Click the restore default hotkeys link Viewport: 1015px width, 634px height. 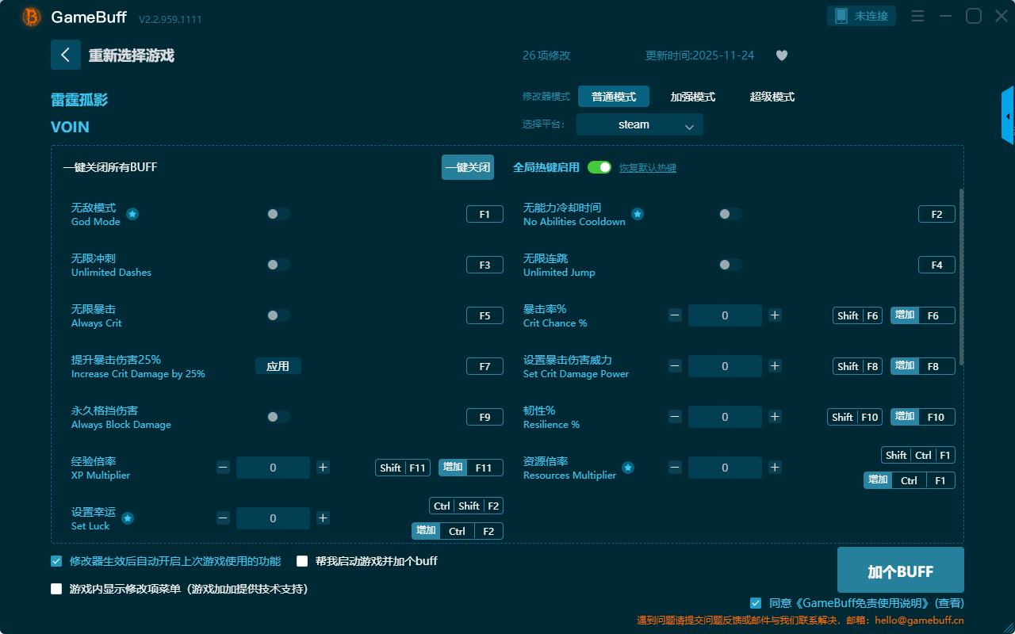tap(647, 168)
